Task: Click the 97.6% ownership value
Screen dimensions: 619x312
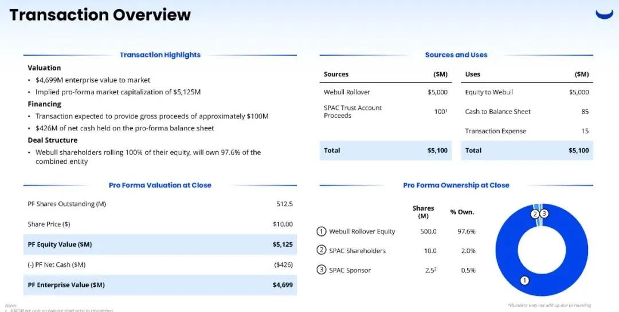Action: [466, 231]
